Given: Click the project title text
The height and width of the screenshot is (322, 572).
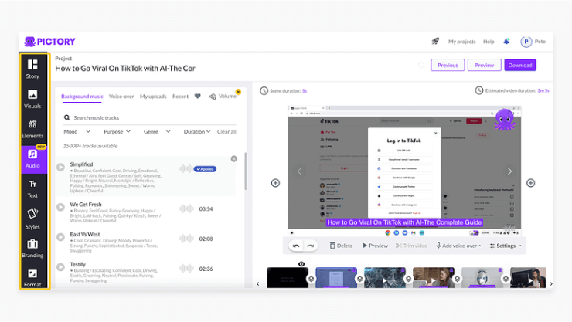Looking at the screenshot, I should (x=125, y=69).
